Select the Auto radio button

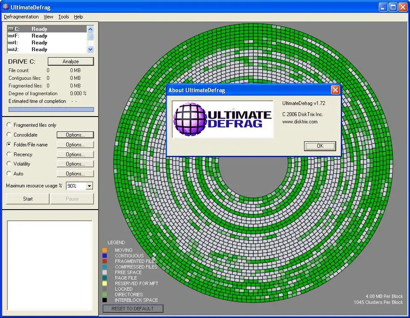[9, 173]
